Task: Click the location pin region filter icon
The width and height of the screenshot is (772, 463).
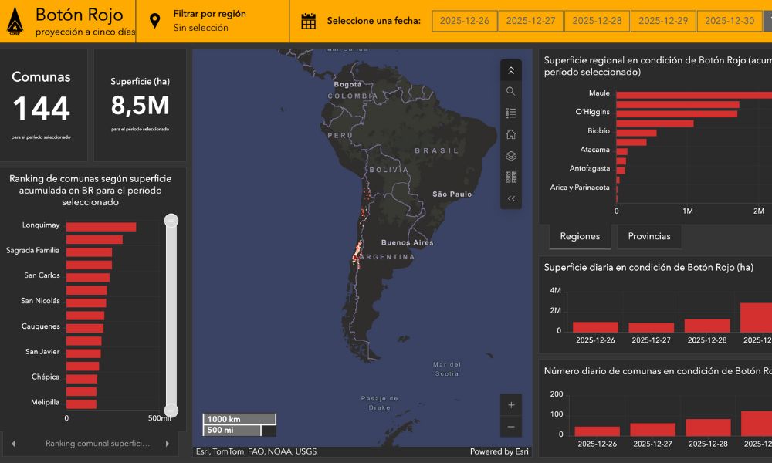Action: [155, 21]
